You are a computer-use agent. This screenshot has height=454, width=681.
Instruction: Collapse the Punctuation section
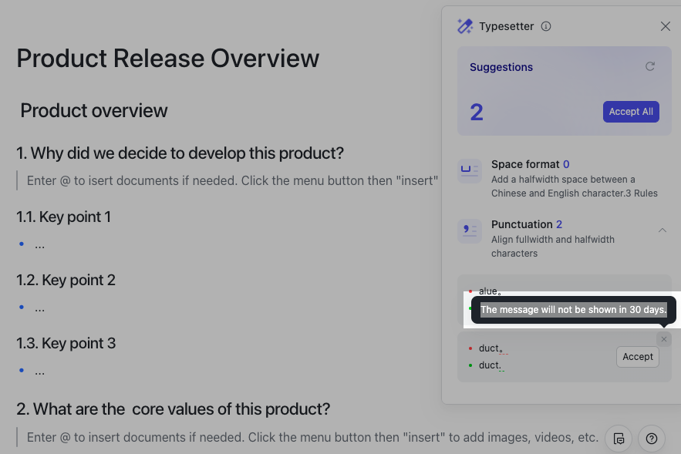click(x=662, y=230)
